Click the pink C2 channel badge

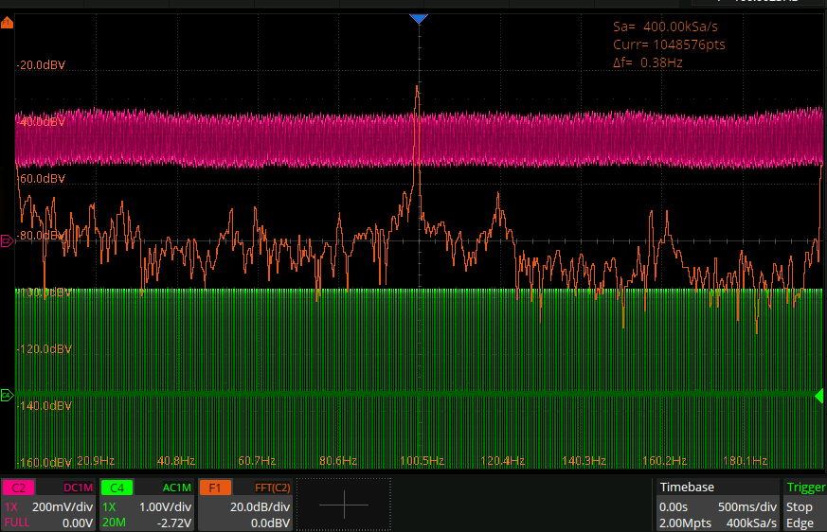[x=18, y=488]
